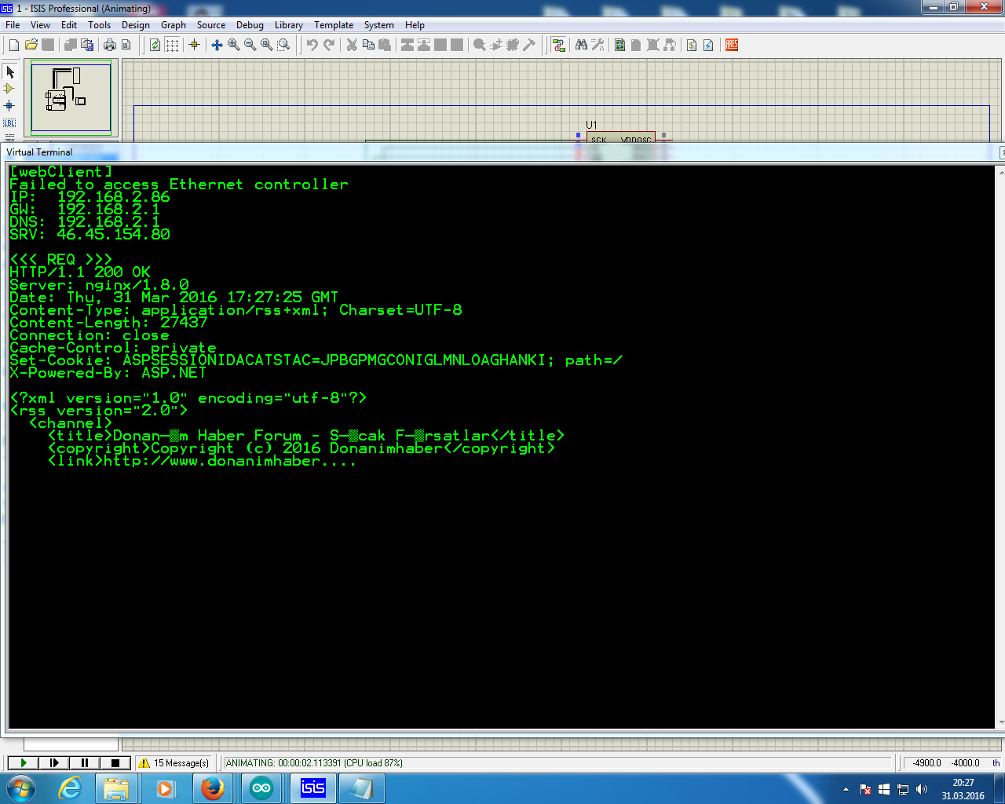Open the File menu

(x=13, y=25)
